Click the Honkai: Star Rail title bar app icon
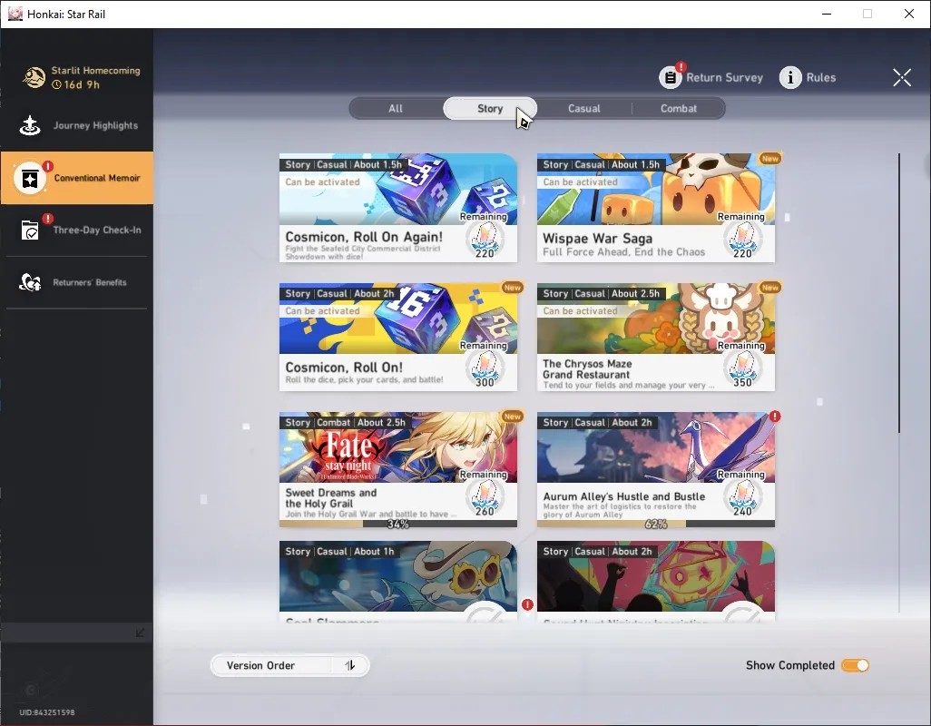 click(x=15, y=14)
